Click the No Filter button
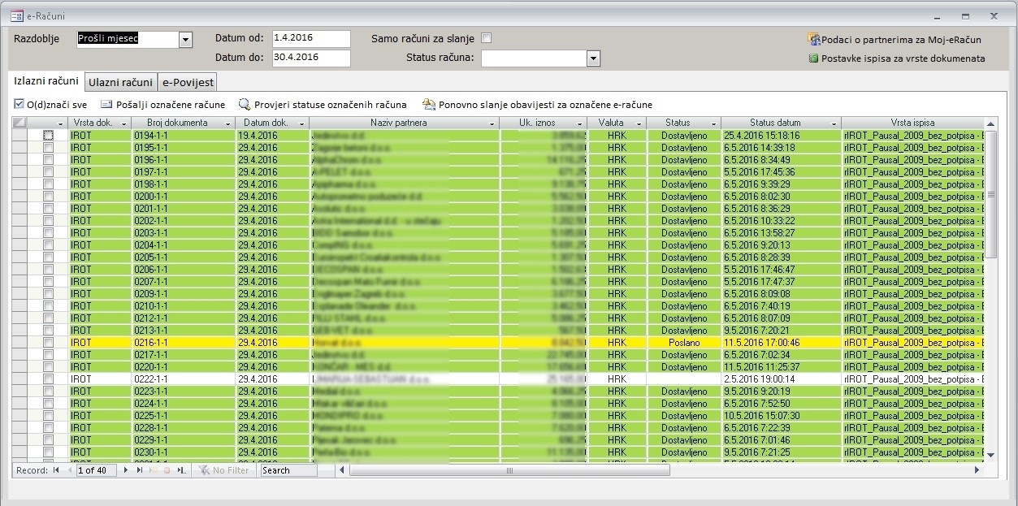Image resolution: width=1018 pixels, height=506 pixels. pos(223,470)
